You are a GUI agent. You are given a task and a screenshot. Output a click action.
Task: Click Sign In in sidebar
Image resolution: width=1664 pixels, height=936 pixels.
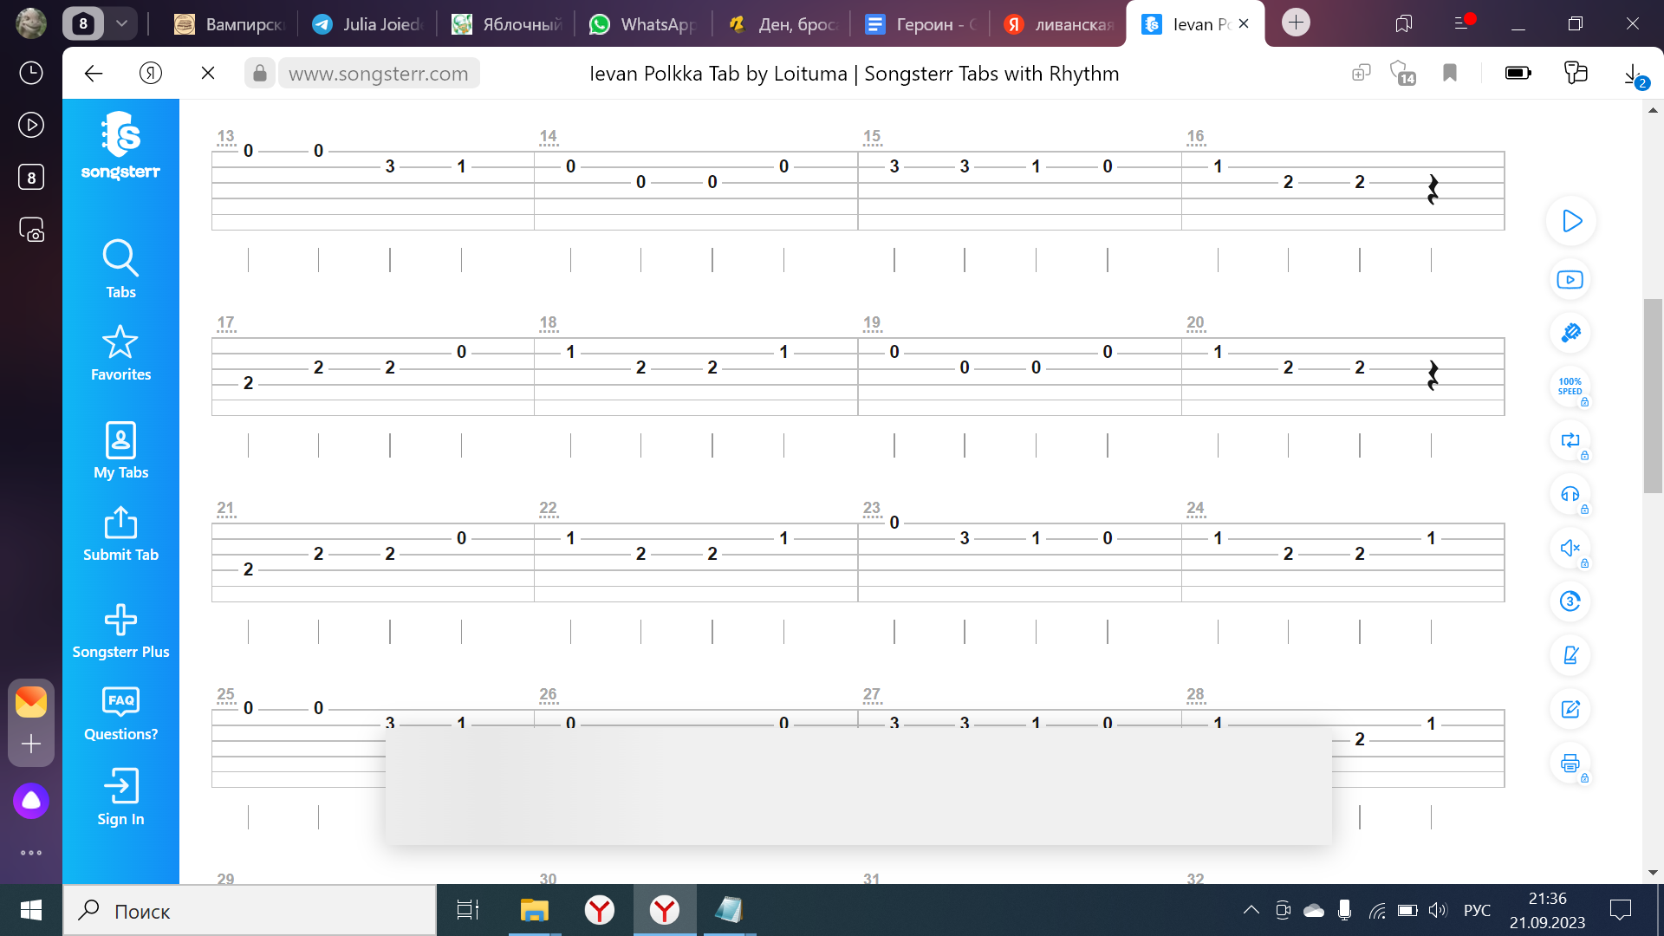coord(120,797)
